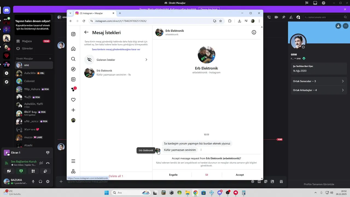This screenshot has height=197, width=350.
Task: Open Chrome icon on Windows taskbar
Action: tap(196, 193)
